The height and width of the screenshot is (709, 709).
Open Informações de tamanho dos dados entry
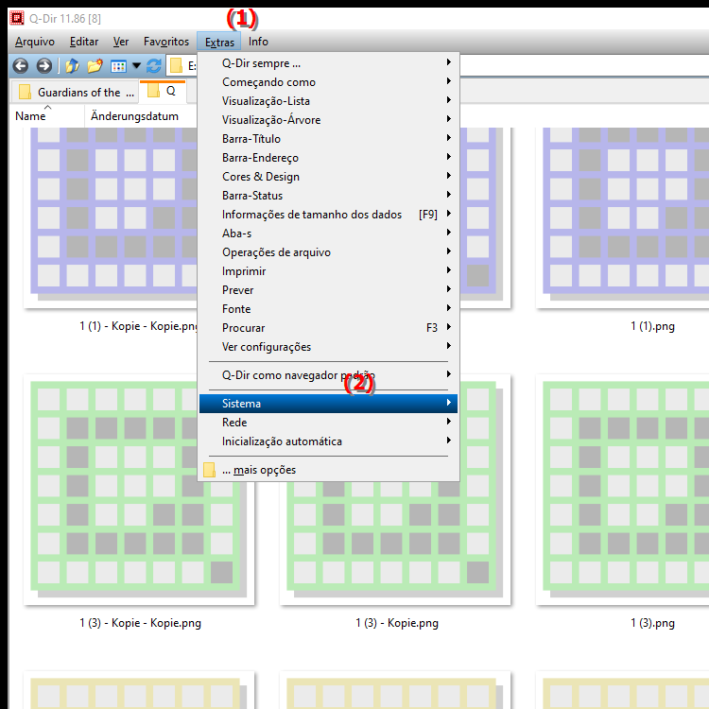328,215
